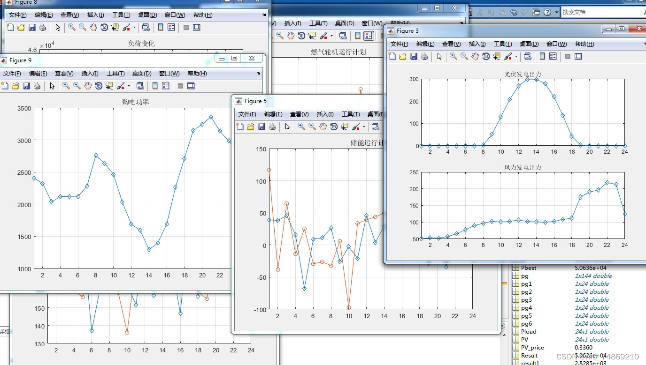The width and height of the screenshot is (646, 365).
Task: Open 文件(F) menu in Figure 3
Action: click(399, 44)
